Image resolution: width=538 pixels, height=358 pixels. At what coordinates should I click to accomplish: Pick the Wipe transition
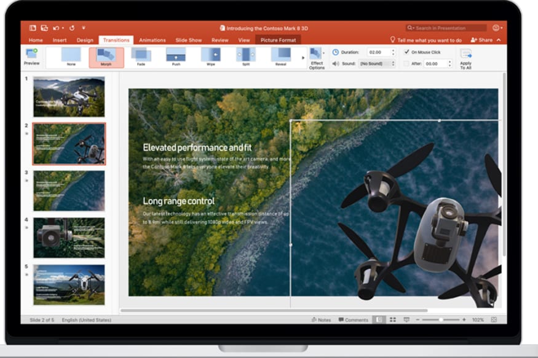click(x=211, y=57)
